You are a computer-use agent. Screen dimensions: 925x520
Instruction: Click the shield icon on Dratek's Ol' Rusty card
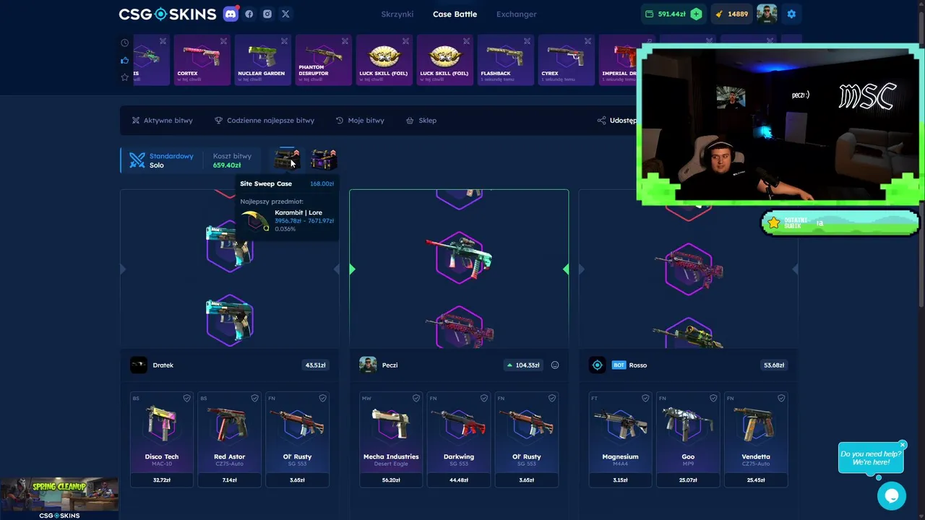point(322,398)
